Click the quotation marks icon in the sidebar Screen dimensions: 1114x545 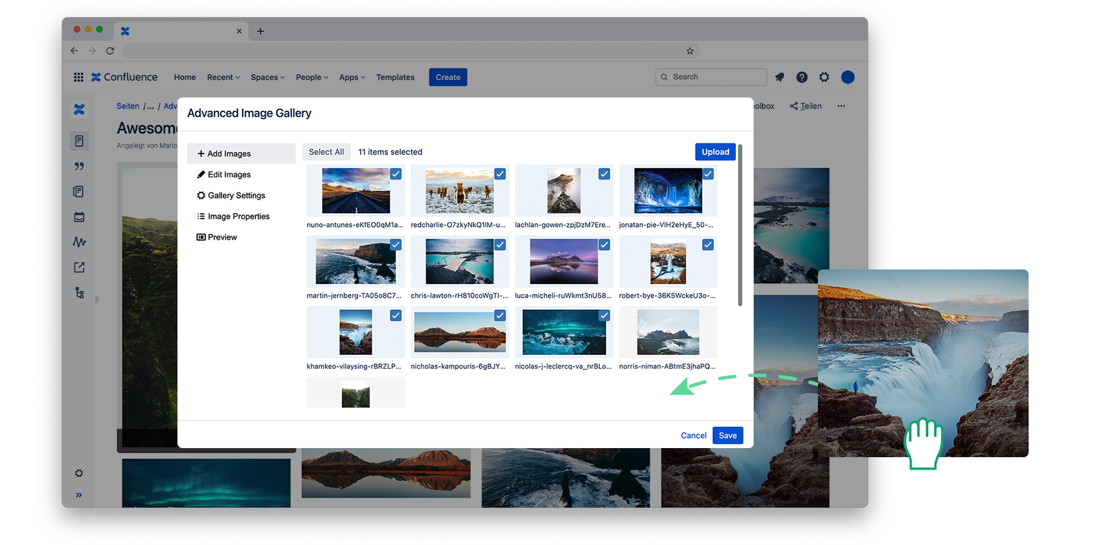(x=79, y=166)
